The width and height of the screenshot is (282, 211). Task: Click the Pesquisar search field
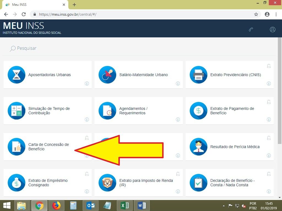(139, 48)
